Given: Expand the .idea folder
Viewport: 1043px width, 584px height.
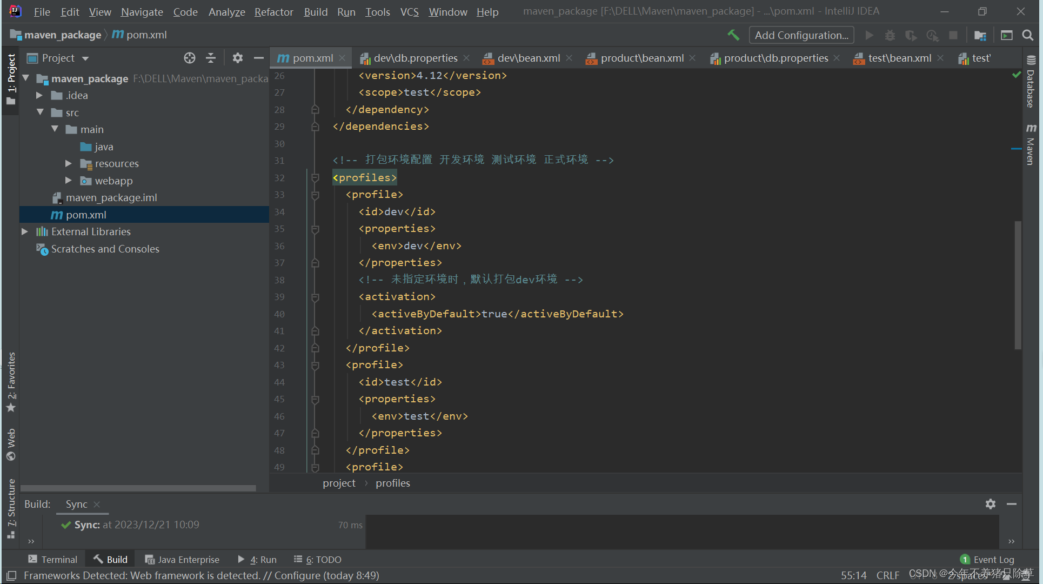Looking at the screenshot, I should point(39,95).
